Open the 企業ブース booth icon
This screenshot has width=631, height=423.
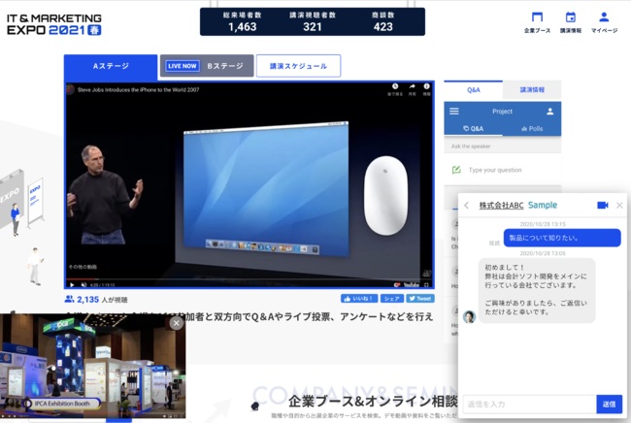pyautogui.click(x=537, y=22)
